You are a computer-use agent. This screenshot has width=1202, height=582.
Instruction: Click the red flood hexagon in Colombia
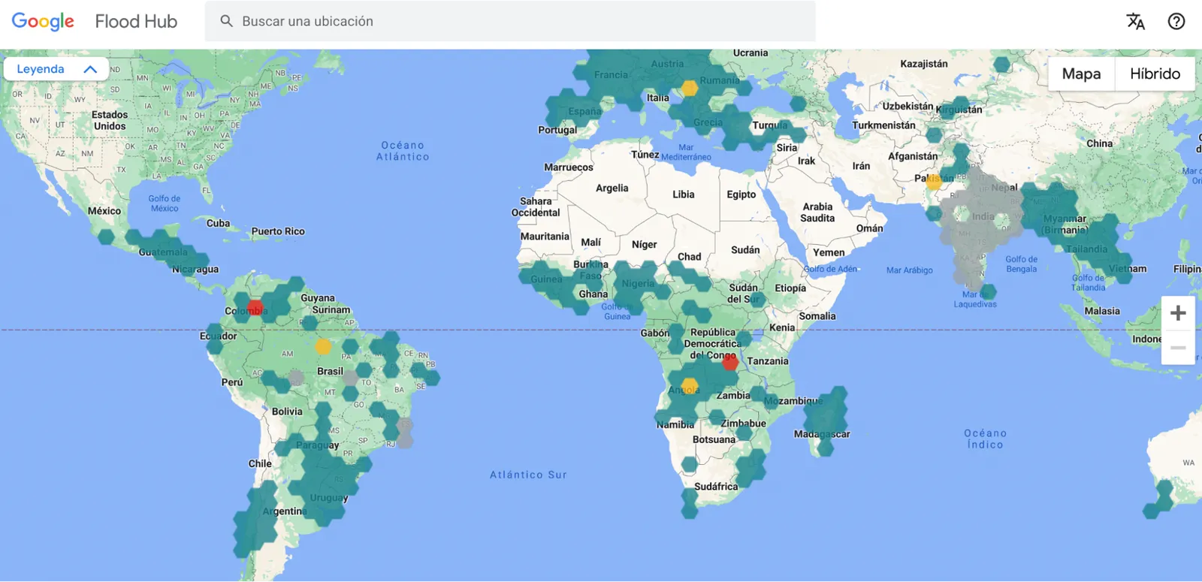[x=255, y=307]
